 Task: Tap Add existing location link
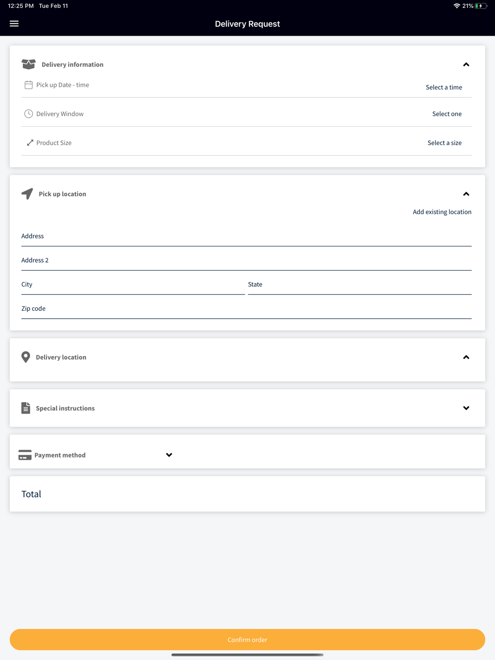[x=442, y=212]
